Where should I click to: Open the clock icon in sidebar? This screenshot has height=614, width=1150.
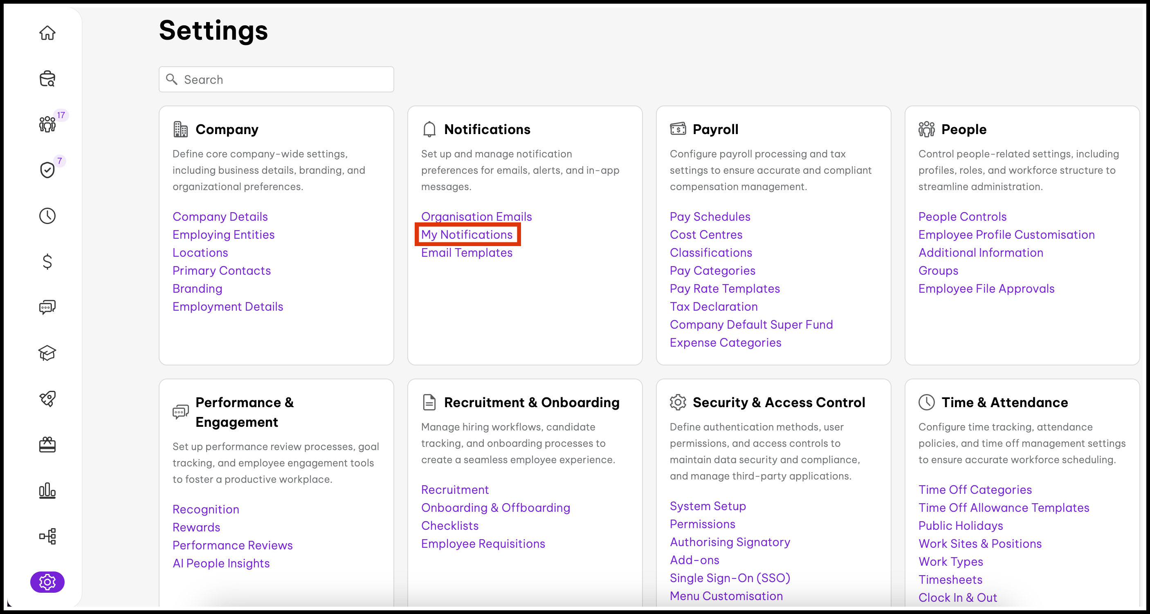(x=47, y=216)
